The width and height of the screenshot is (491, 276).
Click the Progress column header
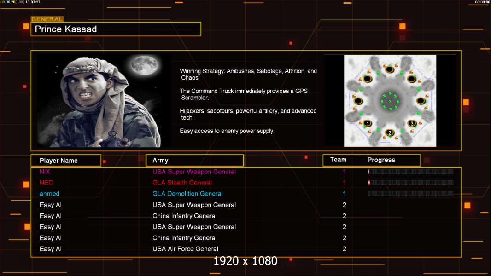pos(381,160)
